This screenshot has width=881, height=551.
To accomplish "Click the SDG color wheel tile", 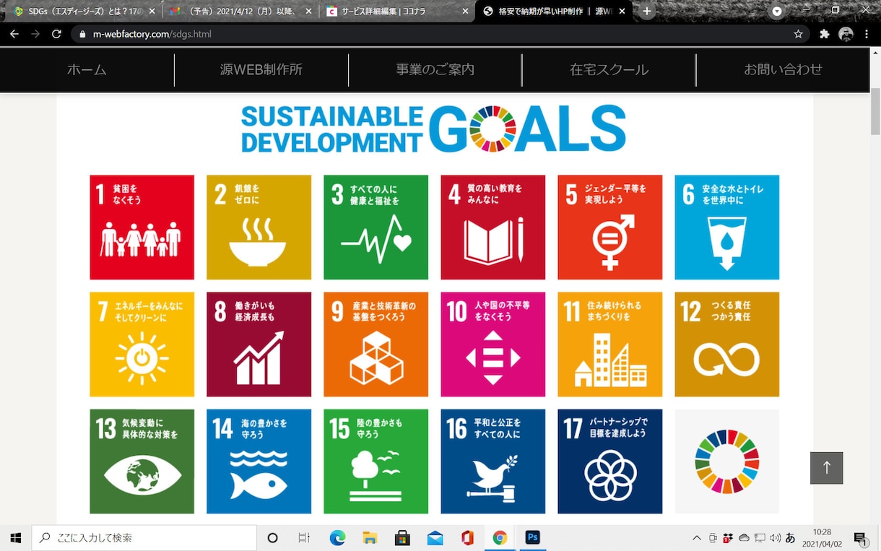I will tap(727, 461).
